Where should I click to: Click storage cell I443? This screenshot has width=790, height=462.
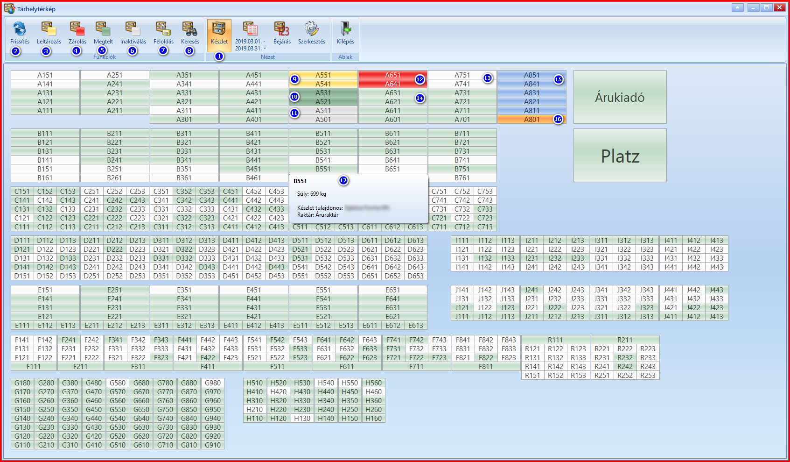click(x=717, y=267)
